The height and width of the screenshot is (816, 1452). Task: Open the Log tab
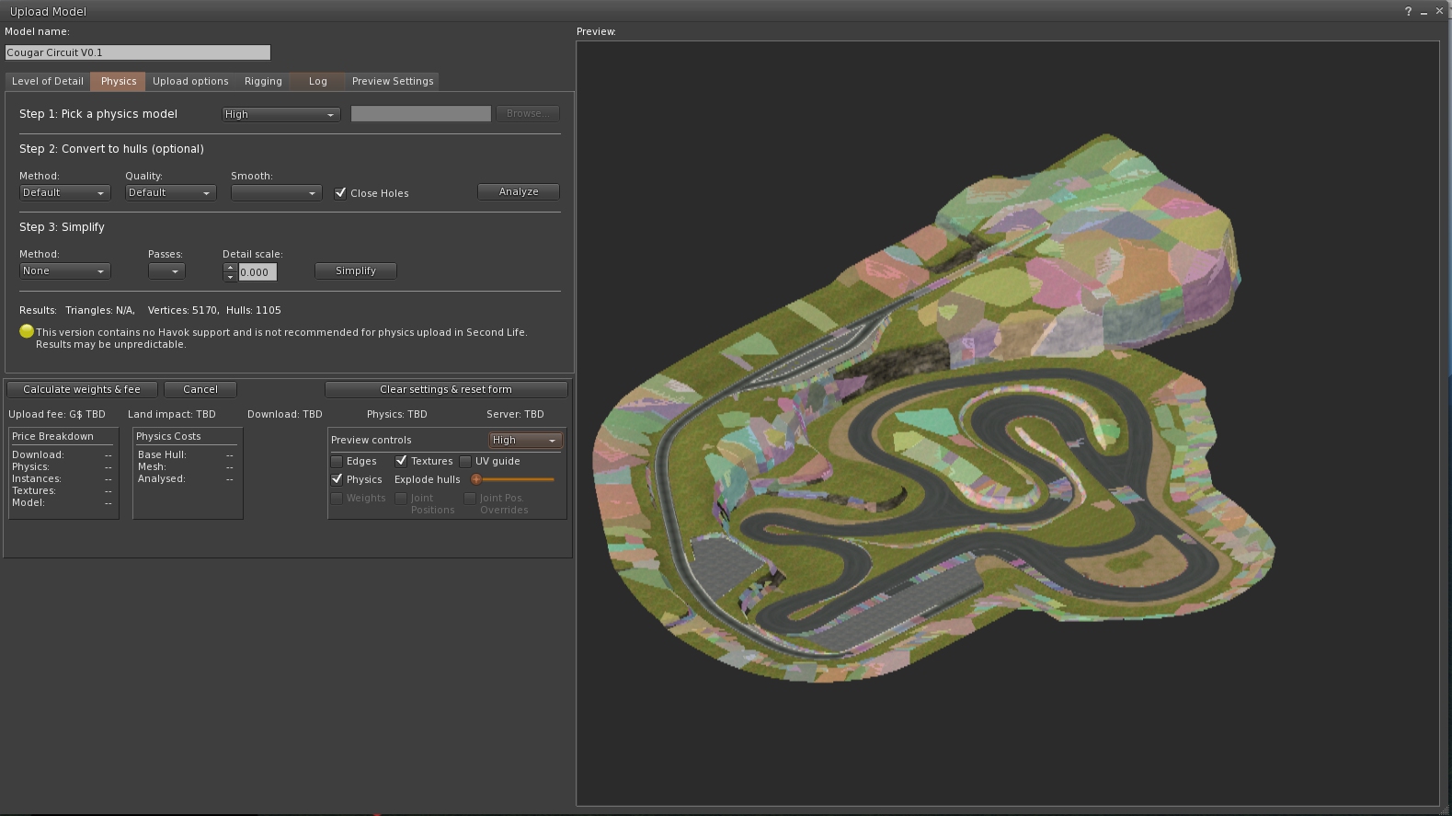(318, 81)
